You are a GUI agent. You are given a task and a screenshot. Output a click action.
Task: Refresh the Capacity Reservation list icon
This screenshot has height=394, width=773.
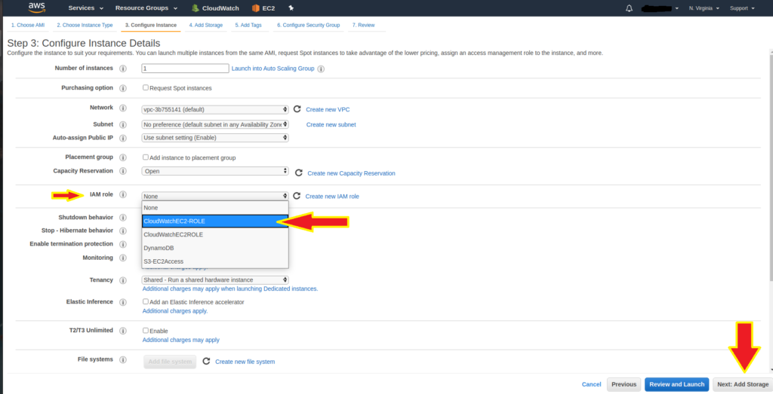pyautogui.click(x=298, y=173)
